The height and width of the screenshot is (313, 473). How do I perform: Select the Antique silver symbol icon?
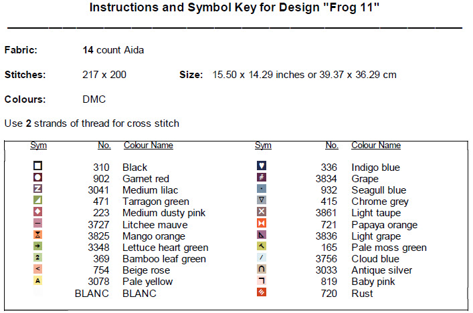[x=262, y=269]
